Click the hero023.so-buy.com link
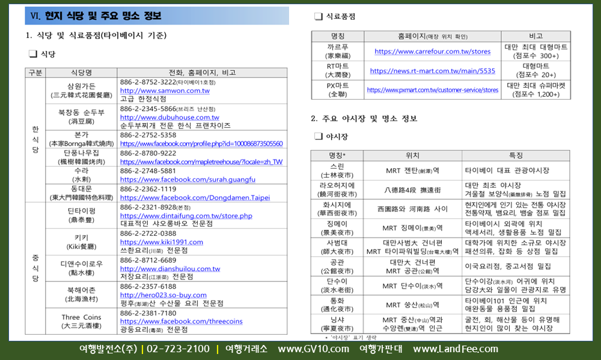 tap(163, 295)
